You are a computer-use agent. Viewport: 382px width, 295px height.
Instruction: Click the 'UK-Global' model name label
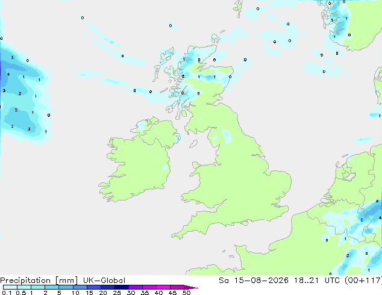click(104, 281)
